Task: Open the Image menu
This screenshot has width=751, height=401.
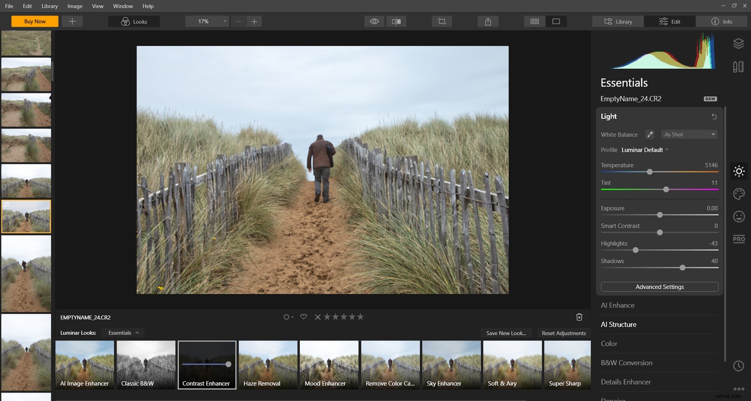Action: pyautogui.click(x=75, y=6)
